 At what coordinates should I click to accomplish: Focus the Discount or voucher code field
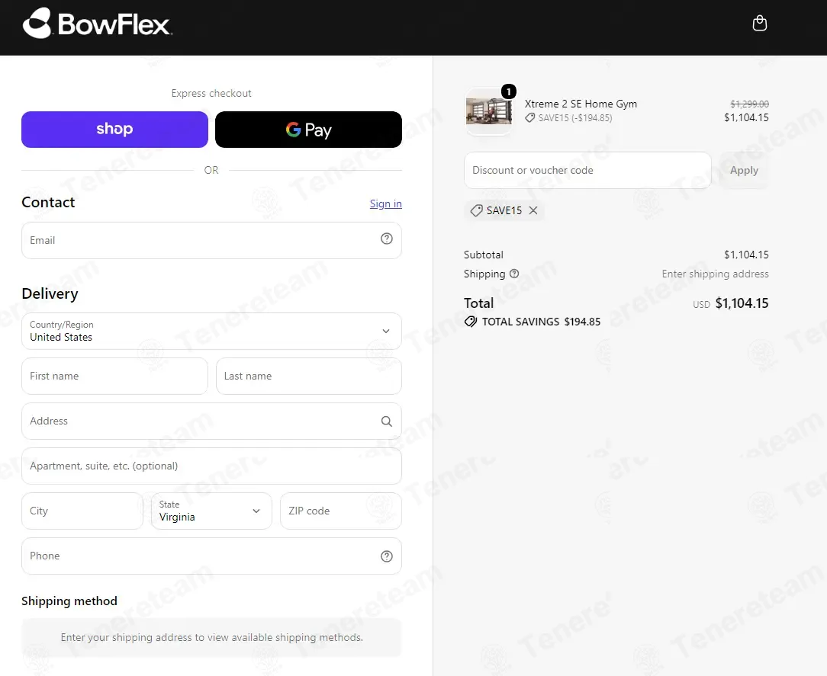(x=587, y=170)
